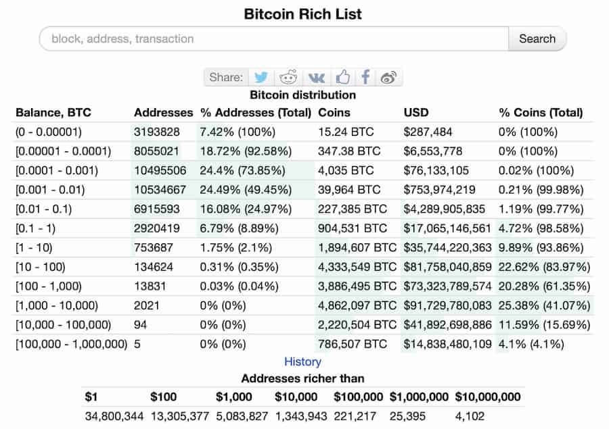
Task: Select the [100,000 - 1,000,000) balance row
Action: [x=71, y=344]
